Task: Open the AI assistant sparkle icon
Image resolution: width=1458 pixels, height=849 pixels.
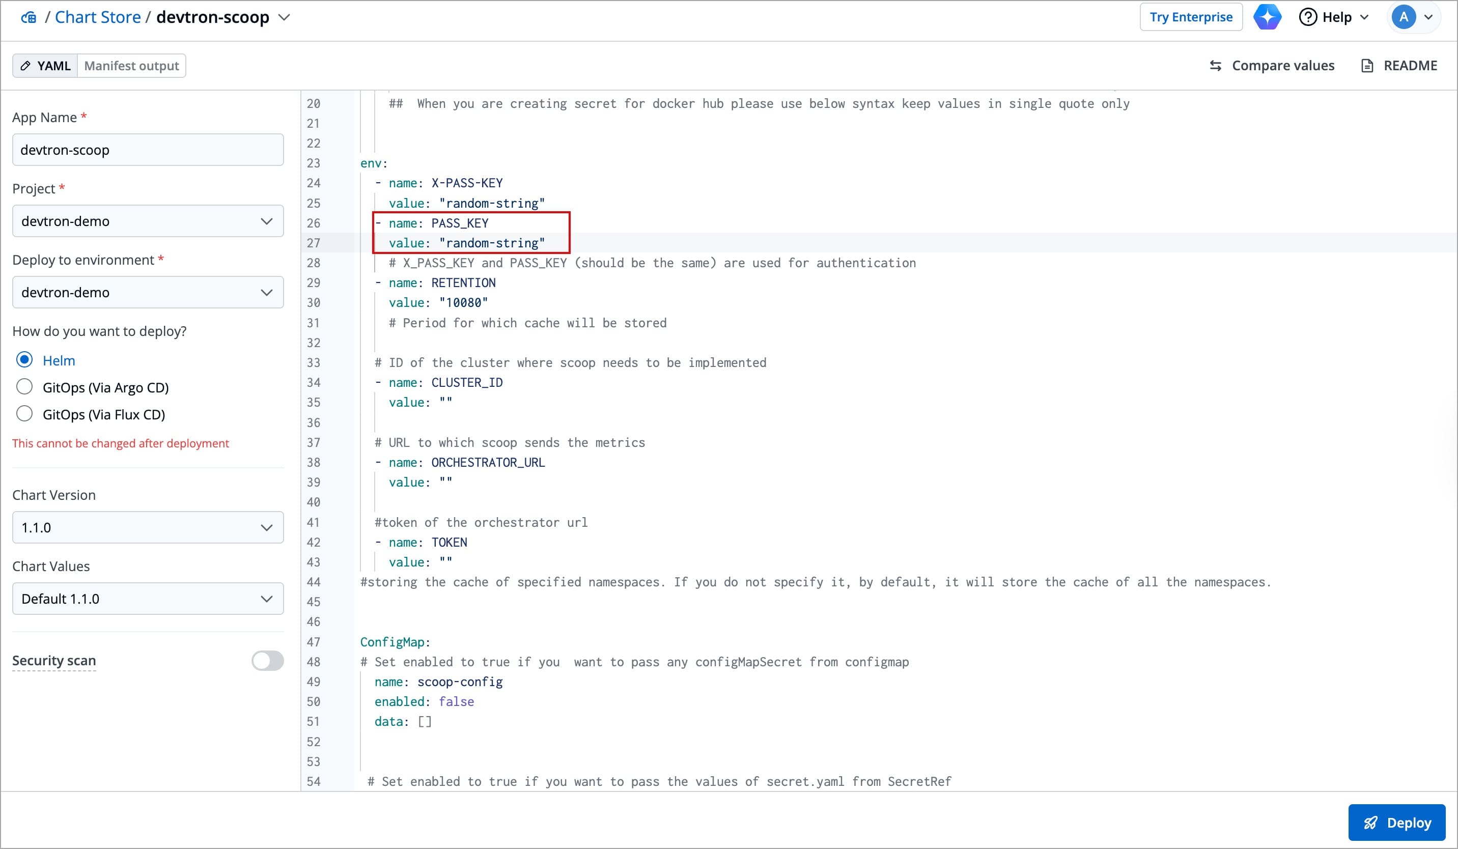Action: click(1267, 17)
